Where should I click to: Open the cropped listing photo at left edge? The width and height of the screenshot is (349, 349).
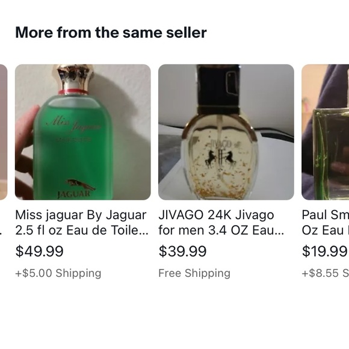4,132
